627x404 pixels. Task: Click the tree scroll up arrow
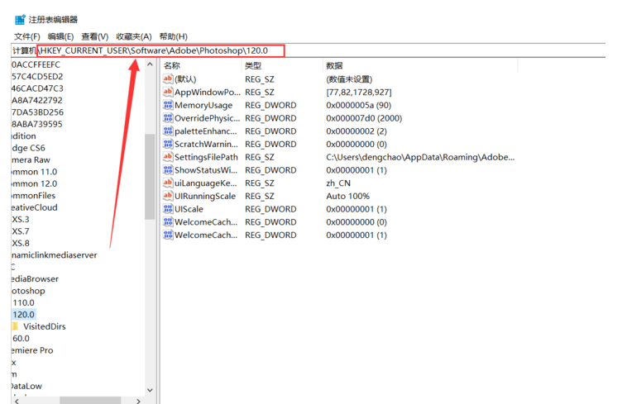tap(150, 64)
